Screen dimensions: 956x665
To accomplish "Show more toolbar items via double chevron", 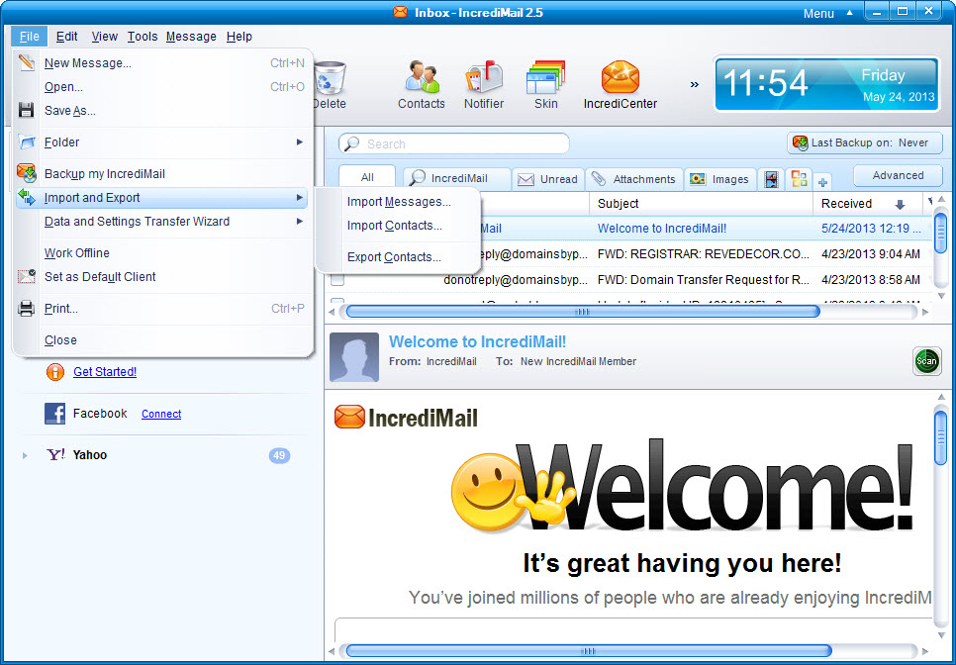I will pyautogui.click(x=694, y=84).
